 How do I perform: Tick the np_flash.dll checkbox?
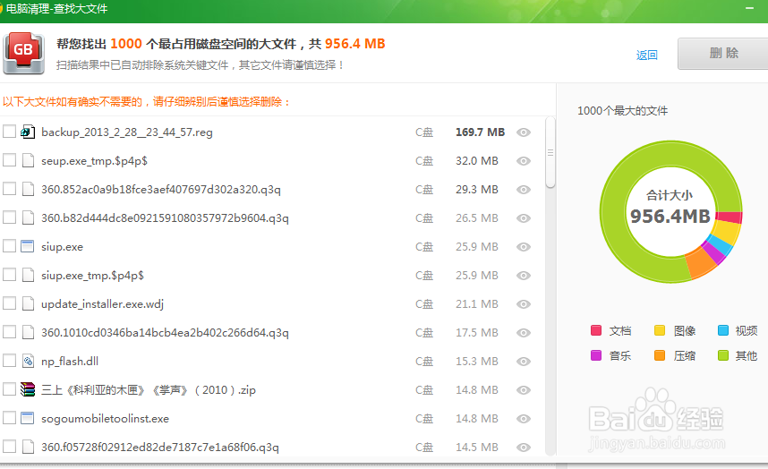point(9,361)
